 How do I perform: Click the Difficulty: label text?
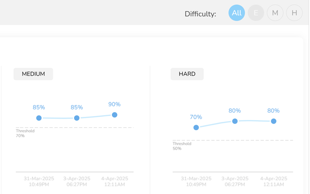click(200, 14)
